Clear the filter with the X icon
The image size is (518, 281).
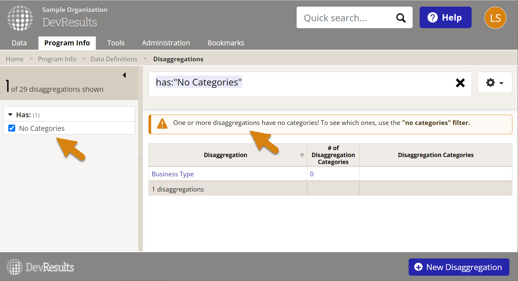point(460,83)
